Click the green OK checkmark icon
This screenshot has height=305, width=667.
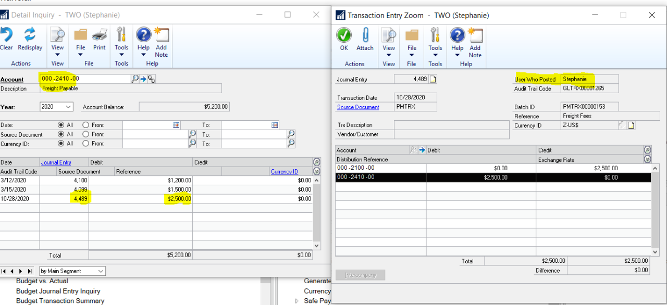344,40
